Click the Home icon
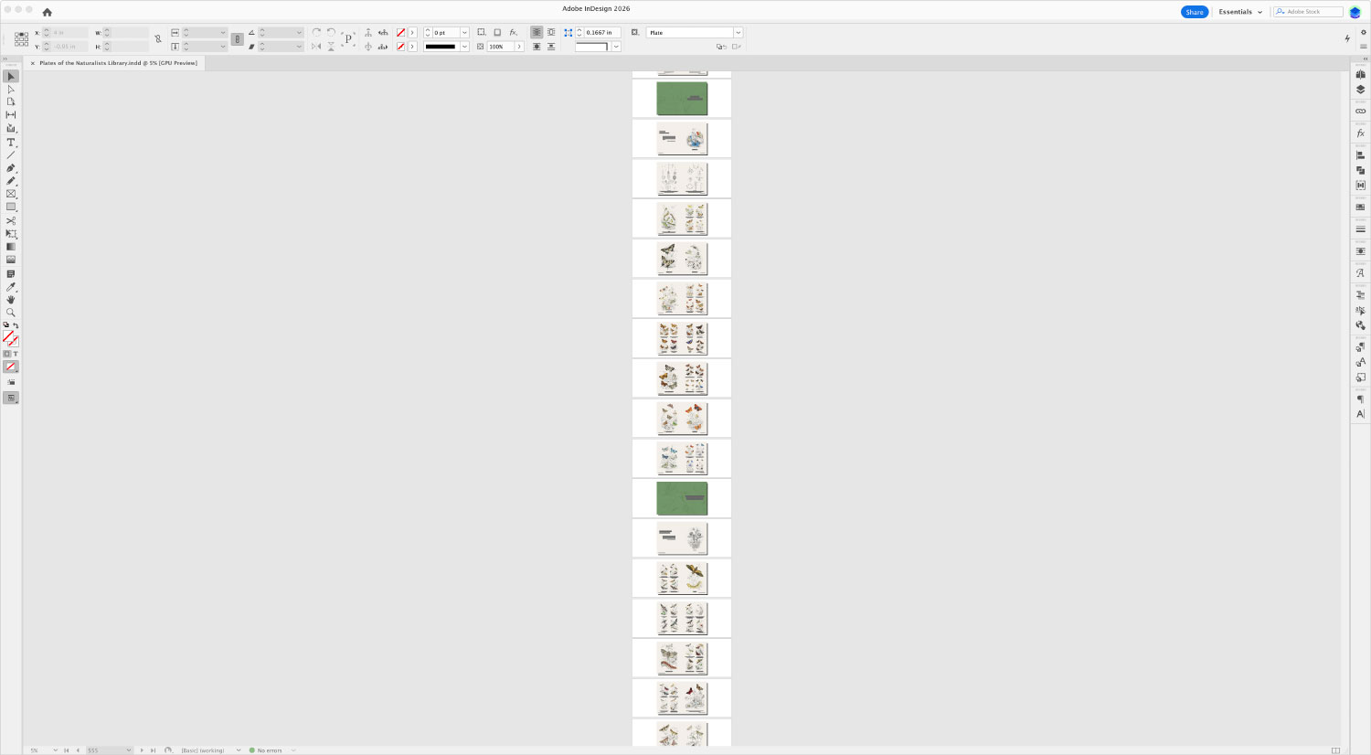Image resolution: width=1371 pixels, height=755 pixels. tap(48, 12)
